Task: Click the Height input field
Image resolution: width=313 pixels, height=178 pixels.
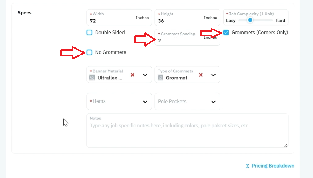Action: point(187,18)
